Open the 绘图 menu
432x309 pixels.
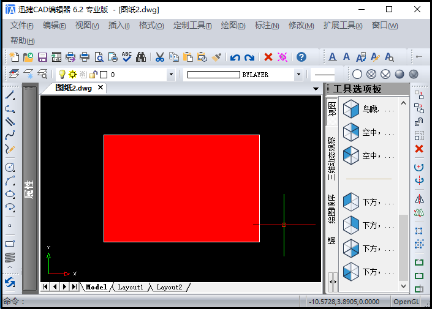233,26
